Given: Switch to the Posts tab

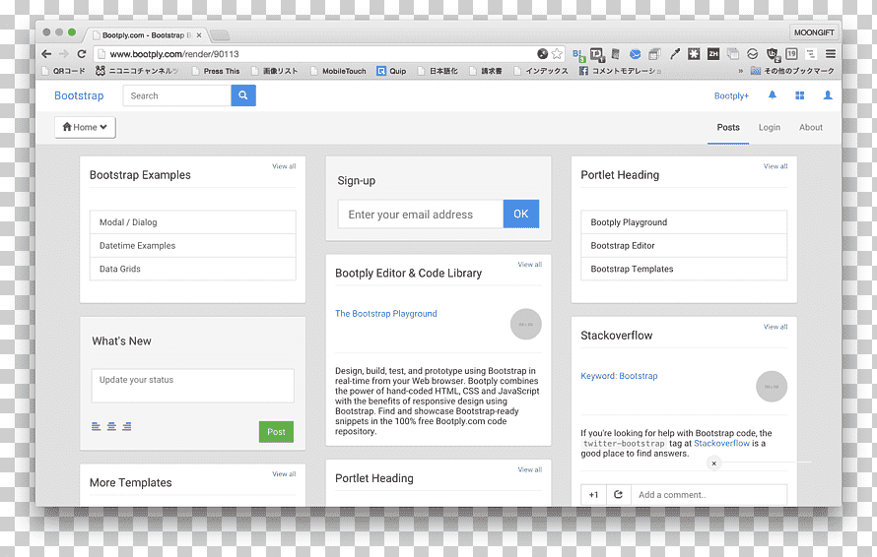Looking at the screenshot, I should 728,127.
